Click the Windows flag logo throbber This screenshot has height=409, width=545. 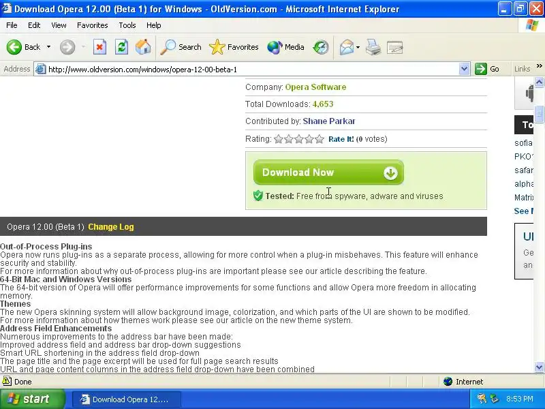pos(532,25)
